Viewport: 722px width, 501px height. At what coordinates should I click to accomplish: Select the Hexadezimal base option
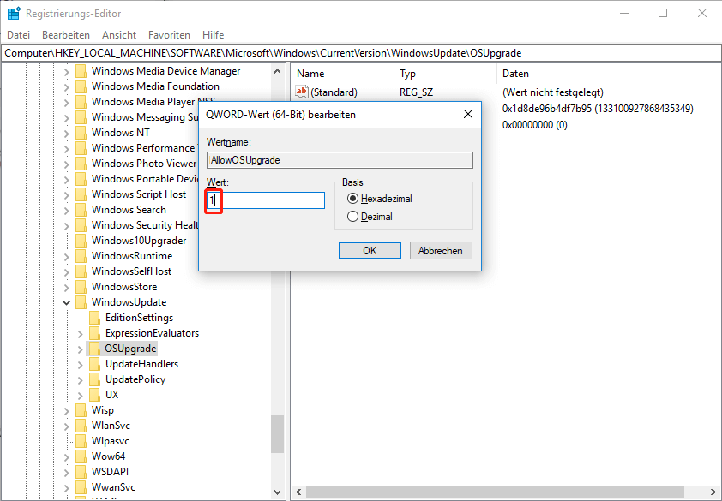pos(381,199)
